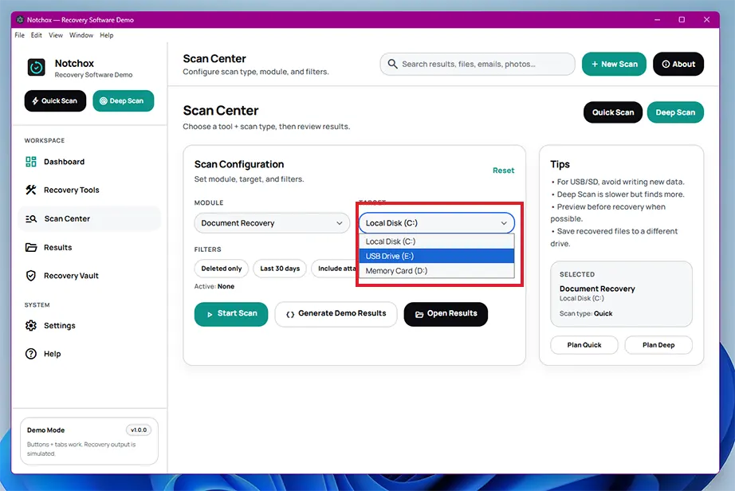Open the About info dialog

coord(678,64)
